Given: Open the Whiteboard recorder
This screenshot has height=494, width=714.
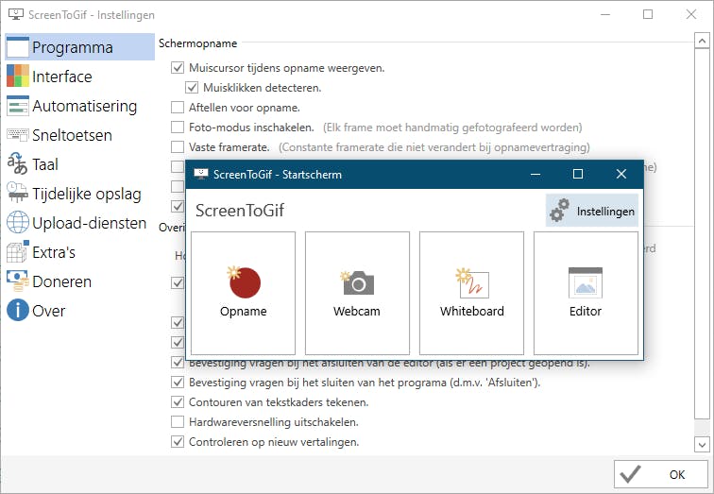Looking at the screenshot, I should [472, 293].
